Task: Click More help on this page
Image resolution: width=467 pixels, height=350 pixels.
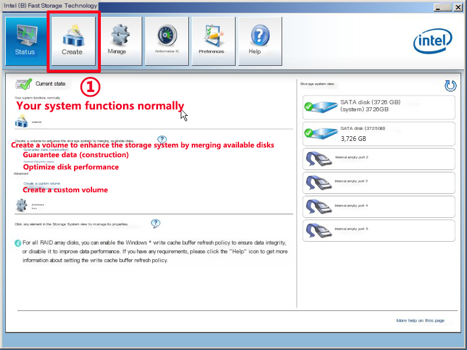Action: pos(421,320)
